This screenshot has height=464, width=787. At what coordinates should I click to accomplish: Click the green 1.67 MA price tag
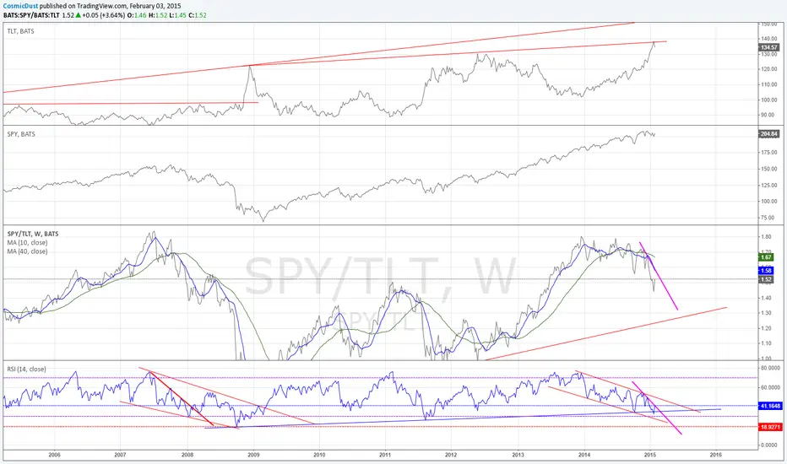pyautogui.click(x=766, y=256)
